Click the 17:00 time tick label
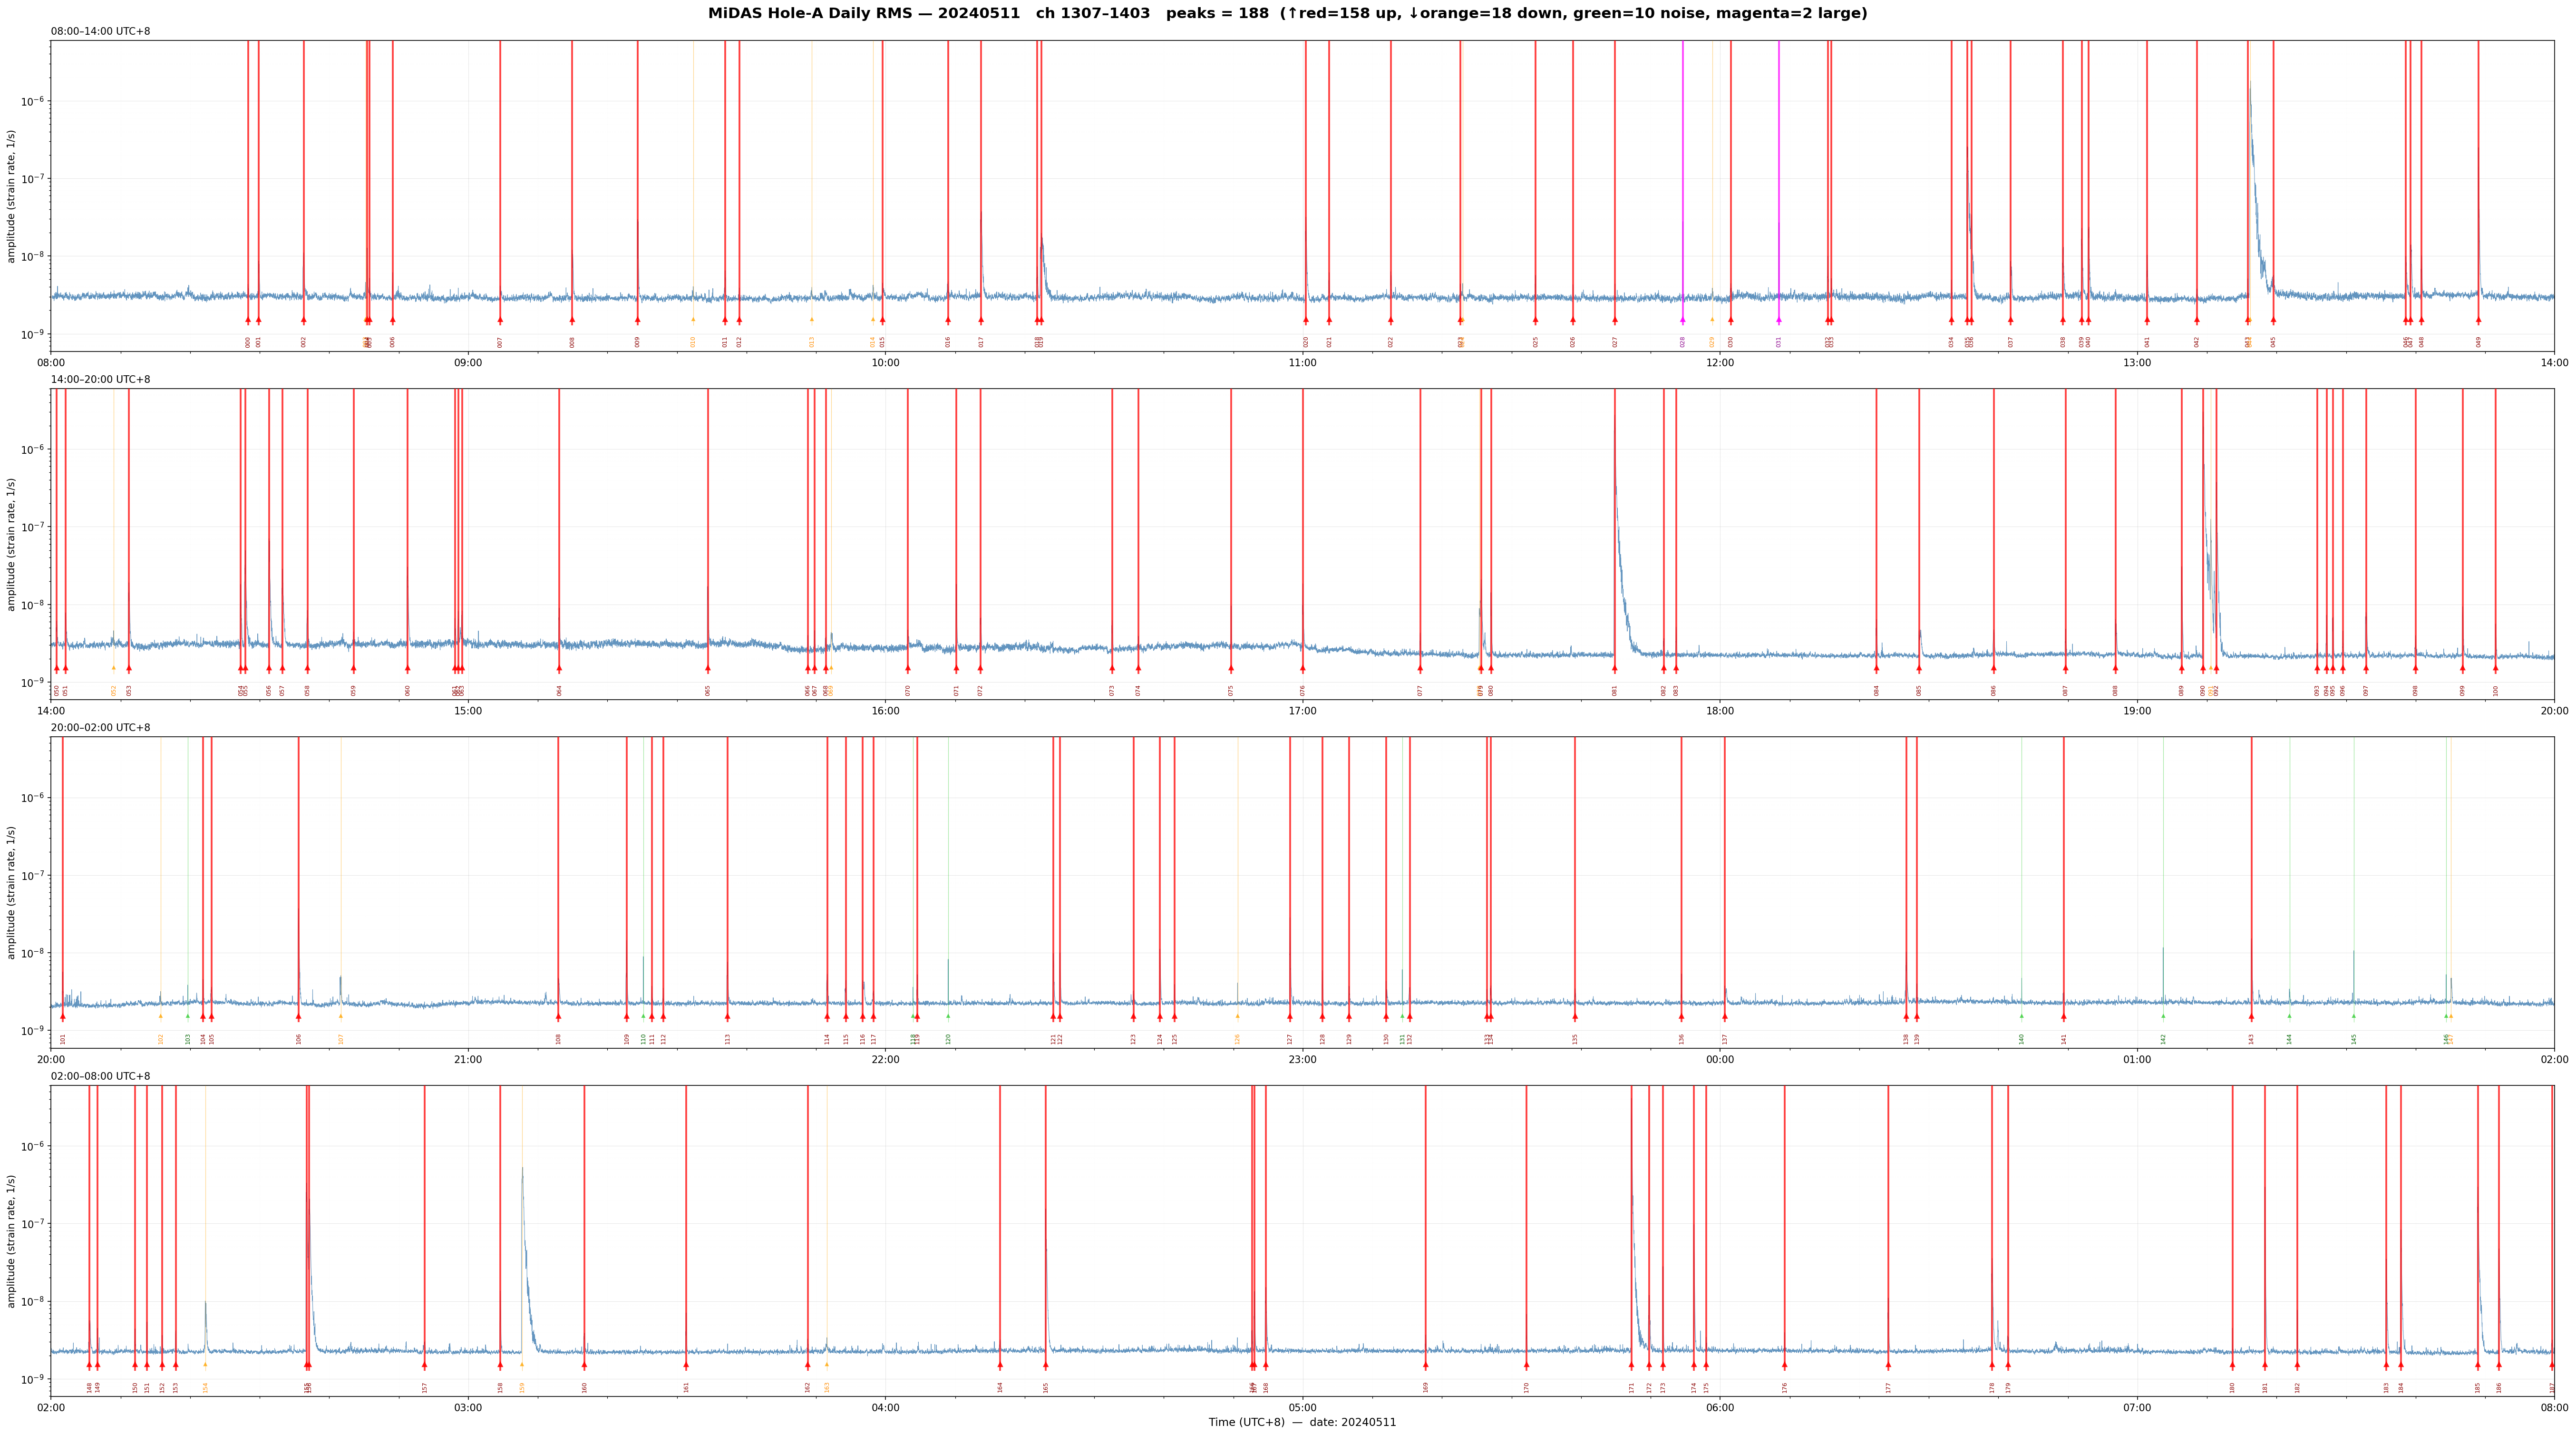This screenshot has height=1435, width=2576. (1302, 711)
